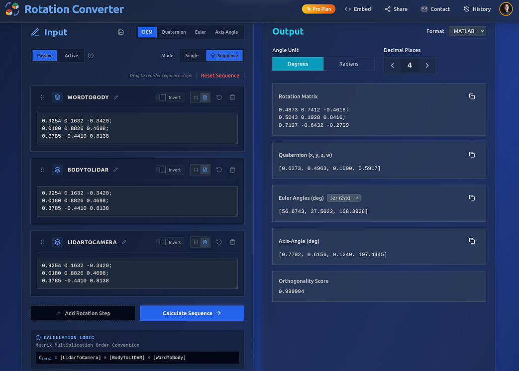Image resolution: width=519 pixels, height=371 pixels.
Task: Reset the LIDARTOCAMERA step values
Action: [x=219, y=242]
